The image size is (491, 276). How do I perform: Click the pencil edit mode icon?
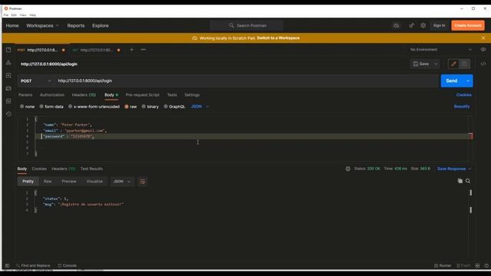tap(453, 64)
